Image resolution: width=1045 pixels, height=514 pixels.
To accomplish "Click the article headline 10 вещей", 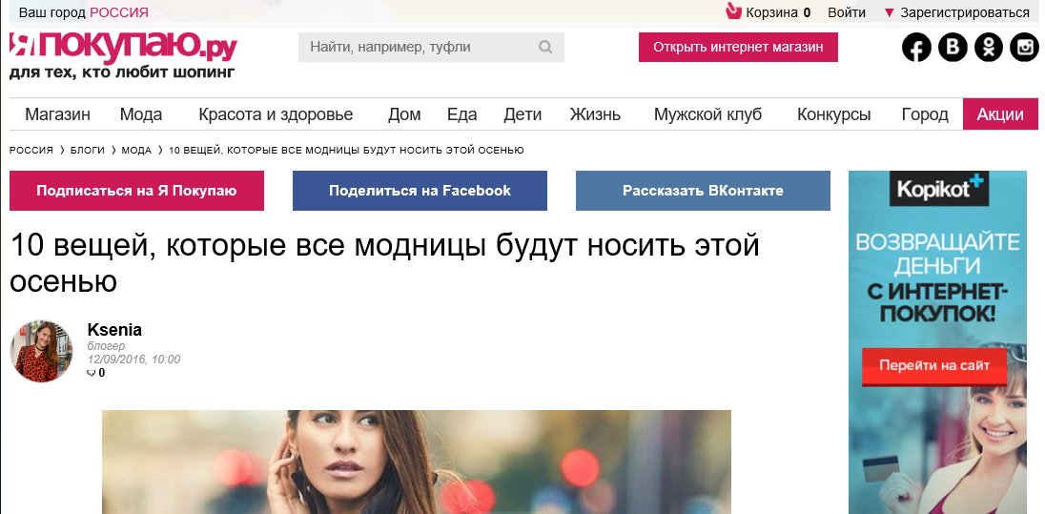I will tap(384, 264).
